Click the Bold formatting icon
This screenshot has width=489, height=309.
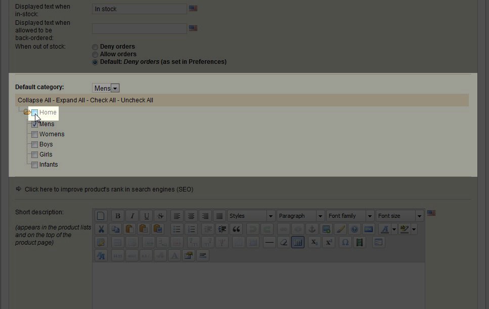pyautogui.click(x=117, y=216)
